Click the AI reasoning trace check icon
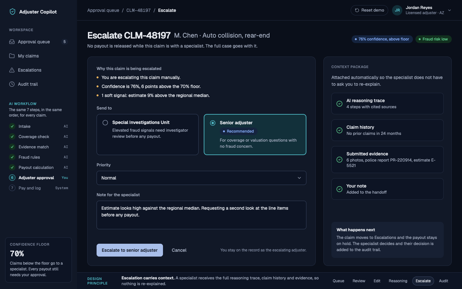 (339, 104)
